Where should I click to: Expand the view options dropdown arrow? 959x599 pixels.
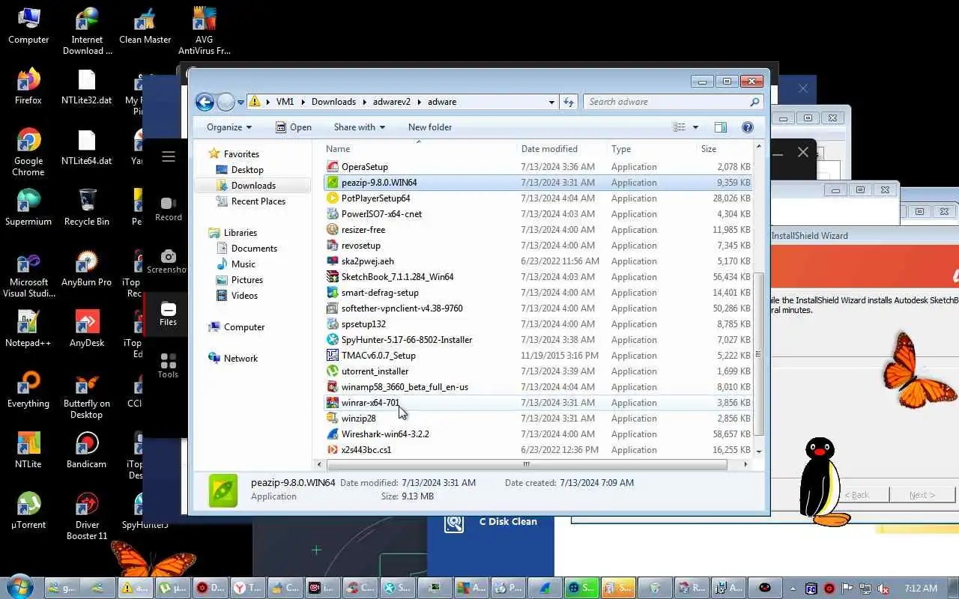pyautogui.click(x=695, y=127)
